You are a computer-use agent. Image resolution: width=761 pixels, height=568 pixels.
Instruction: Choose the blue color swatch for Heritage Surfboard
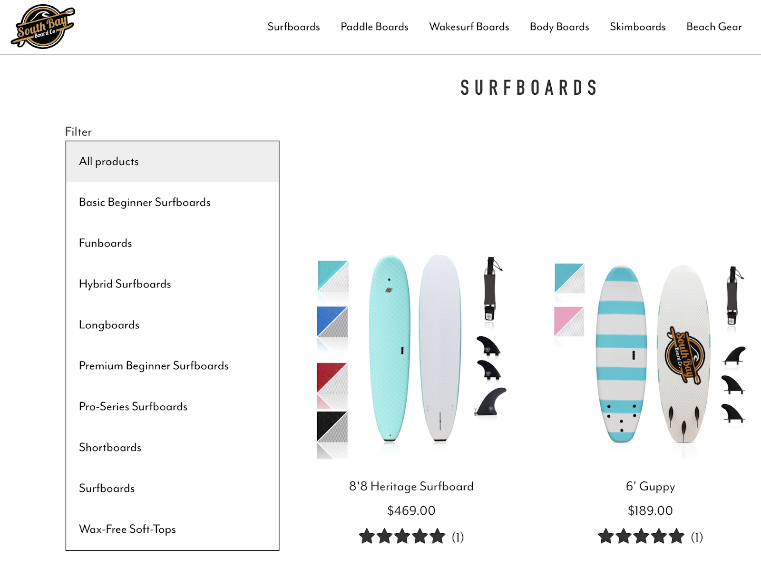coord(332,322)
